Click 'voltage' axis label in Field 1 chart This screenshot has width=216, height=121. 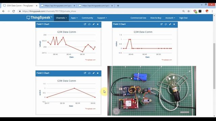point(40,44)
